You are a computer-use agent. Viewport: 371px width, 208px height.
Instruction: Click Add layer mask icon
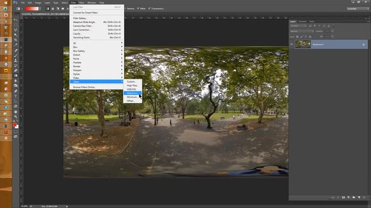[x=343, y=198]
